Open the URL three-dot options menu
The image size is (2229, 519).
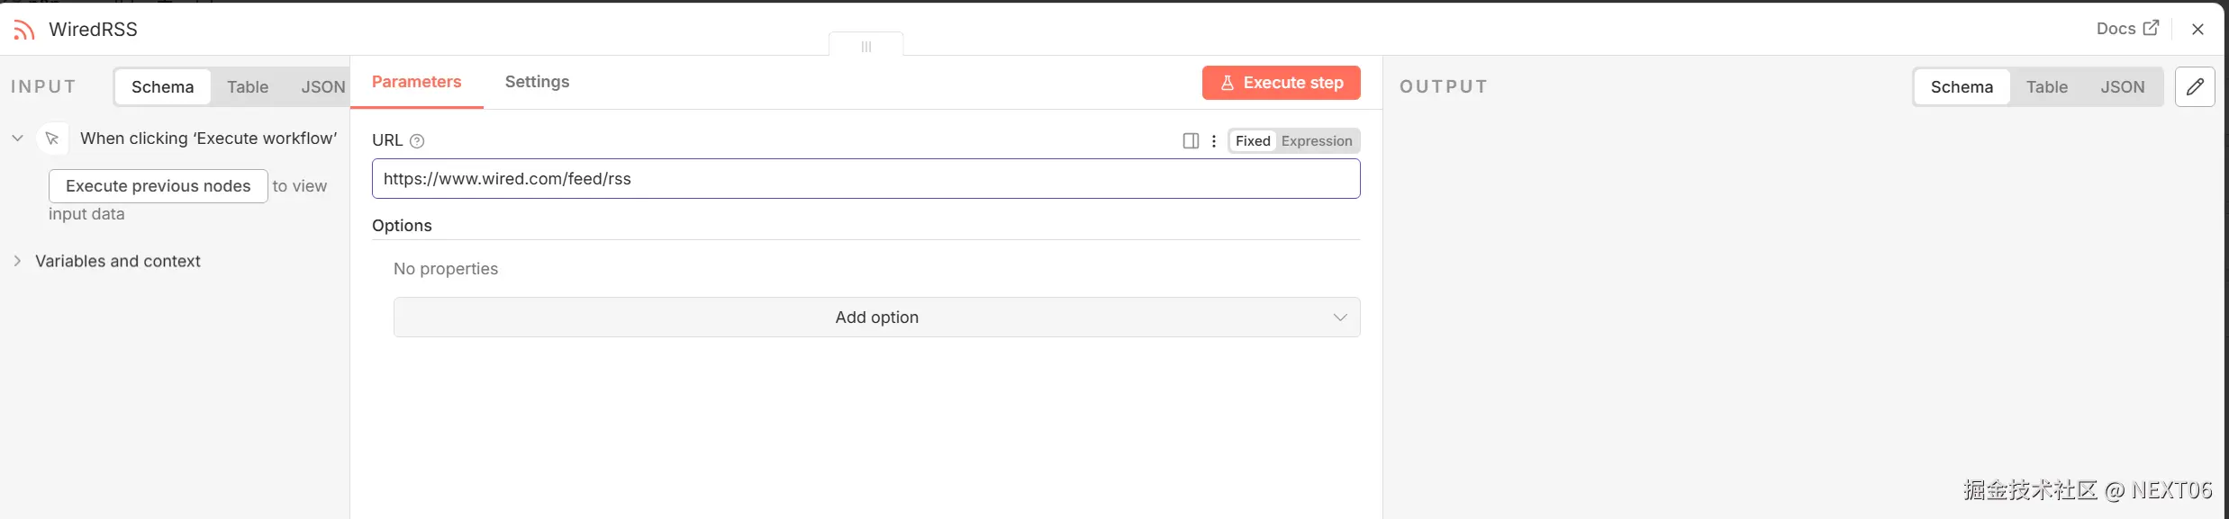coord(1214,141)
